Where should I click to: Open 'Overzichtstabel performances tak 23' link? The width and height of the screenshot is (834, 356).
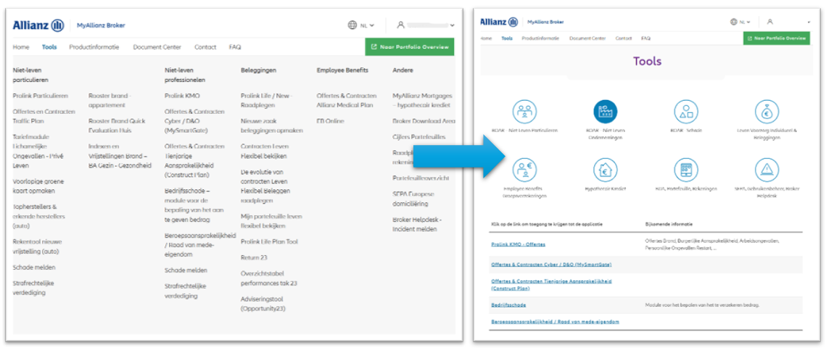click(268, 278)
